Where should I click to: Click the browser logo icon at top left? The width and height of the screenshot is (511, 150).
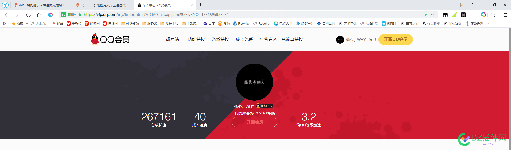point(5,5)
